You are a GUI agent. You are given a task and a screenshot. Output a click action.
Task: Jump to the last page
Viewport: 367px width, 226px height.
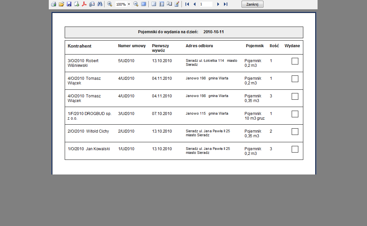pos(226,4)
